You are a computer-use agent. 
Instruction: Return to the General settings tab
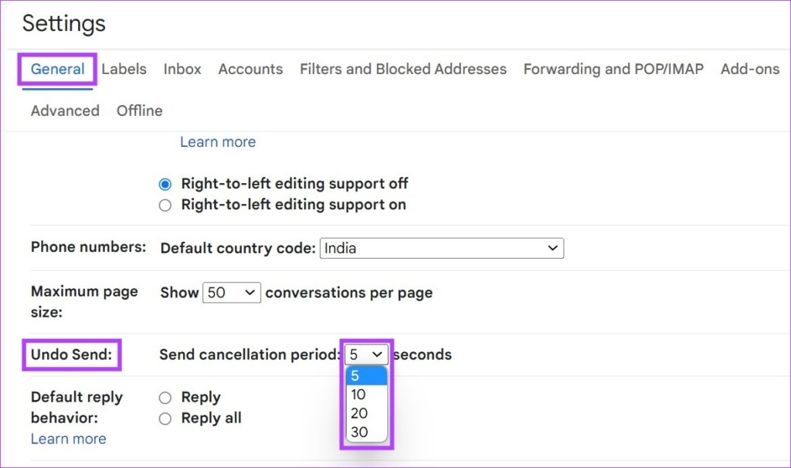tap(56, 69)
